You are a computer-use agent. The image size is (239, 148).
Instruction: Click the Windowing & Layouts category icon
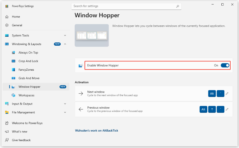click(7, 44)
